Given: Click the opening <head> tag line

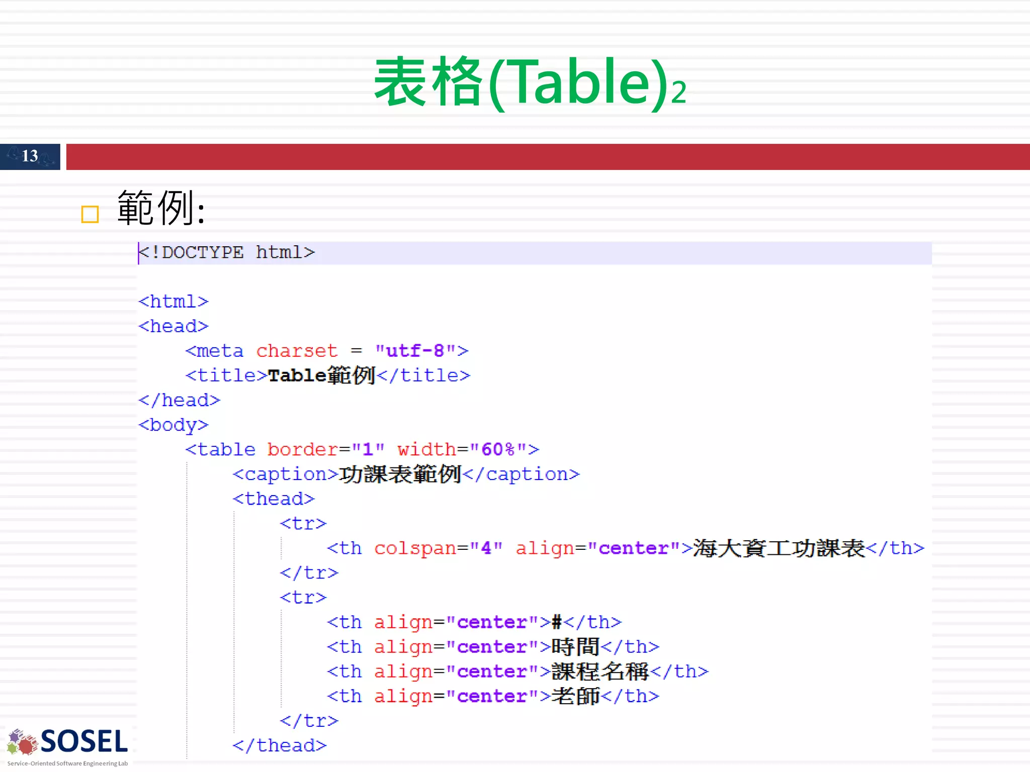Looking at the screenshot, I should click(x=173, y=326).
